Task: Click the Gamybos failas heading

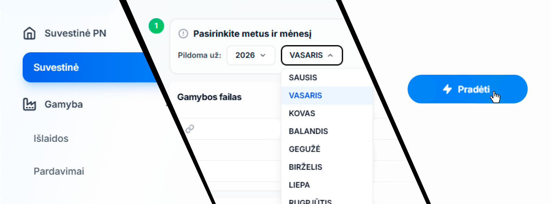Action: point(209,97)
